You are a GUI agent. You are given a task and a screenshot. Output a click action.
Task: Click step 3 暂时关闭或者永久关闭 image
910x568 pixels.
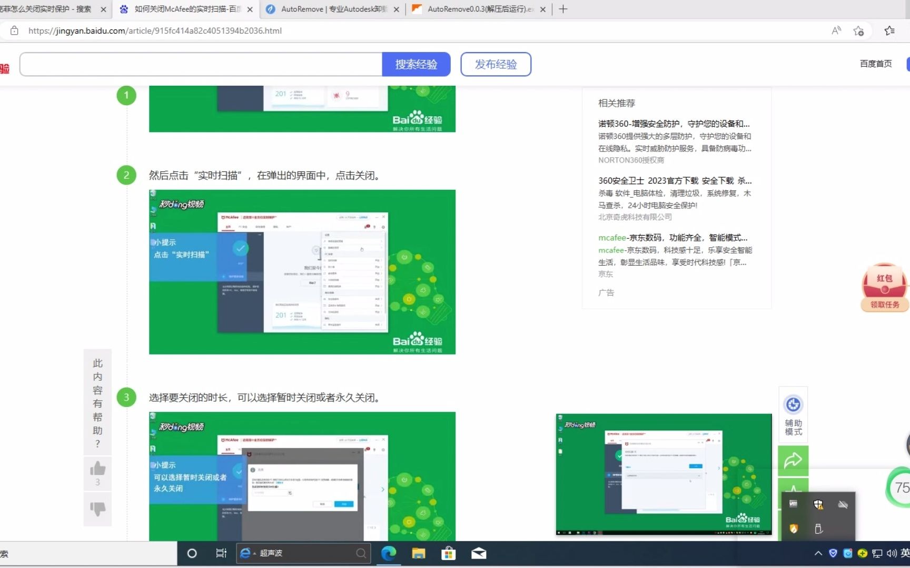coord(302,476)
